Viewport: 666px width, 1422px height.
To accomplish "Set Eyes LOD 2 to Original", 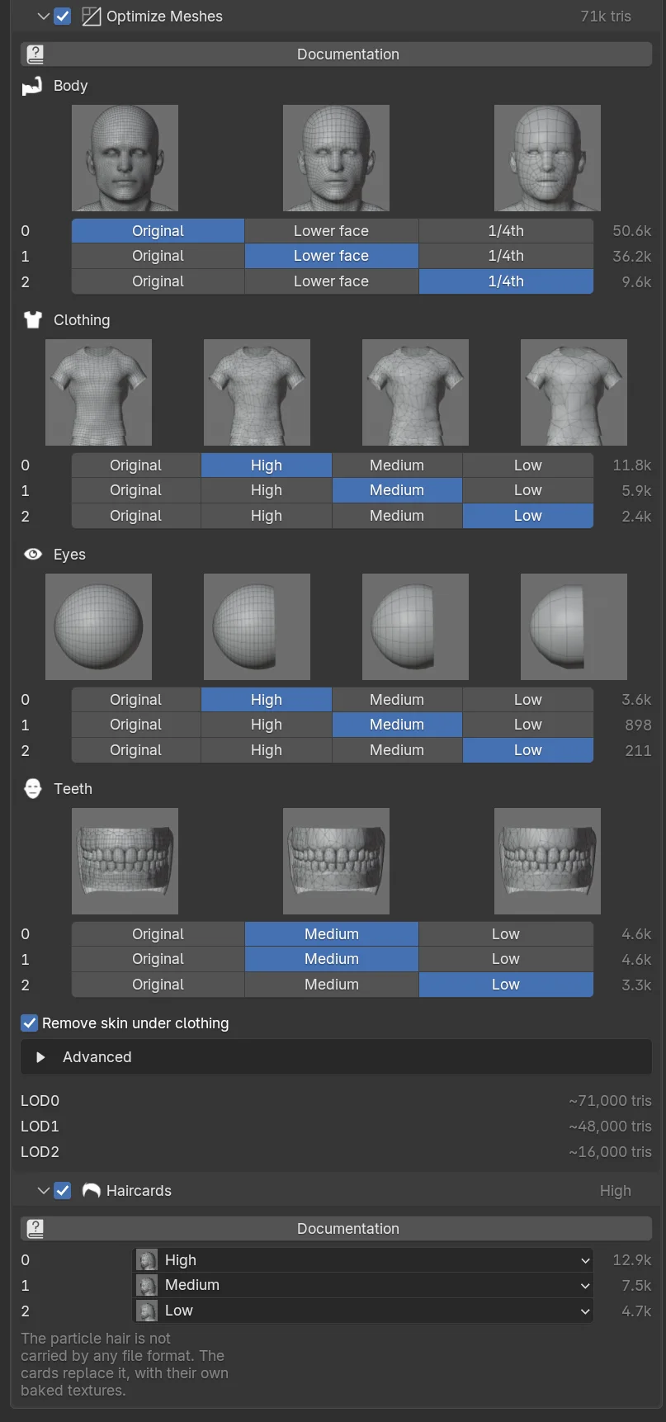I will pyautogui.click(x=136, y=750).
